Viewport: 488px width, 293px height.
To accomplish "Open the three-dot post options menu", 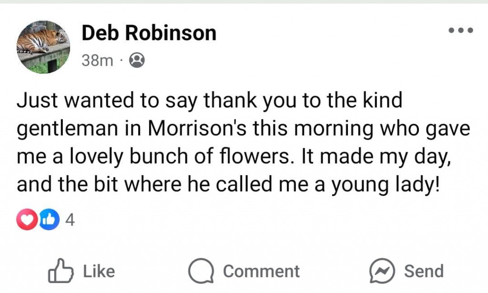I will pos(461,31).
